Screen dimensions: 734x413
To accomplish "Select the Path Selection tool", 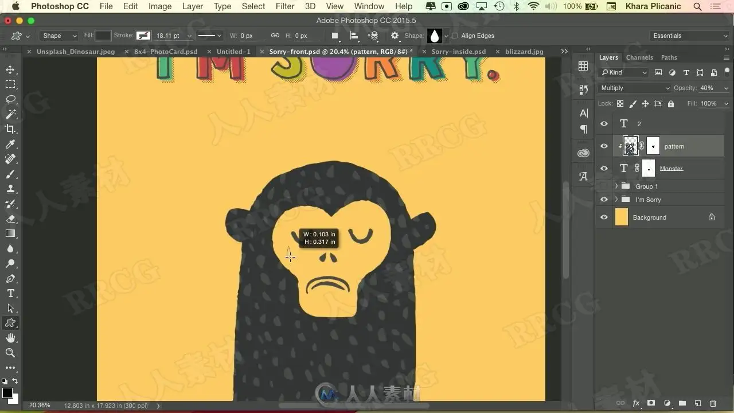I will (x=10, y=308).
